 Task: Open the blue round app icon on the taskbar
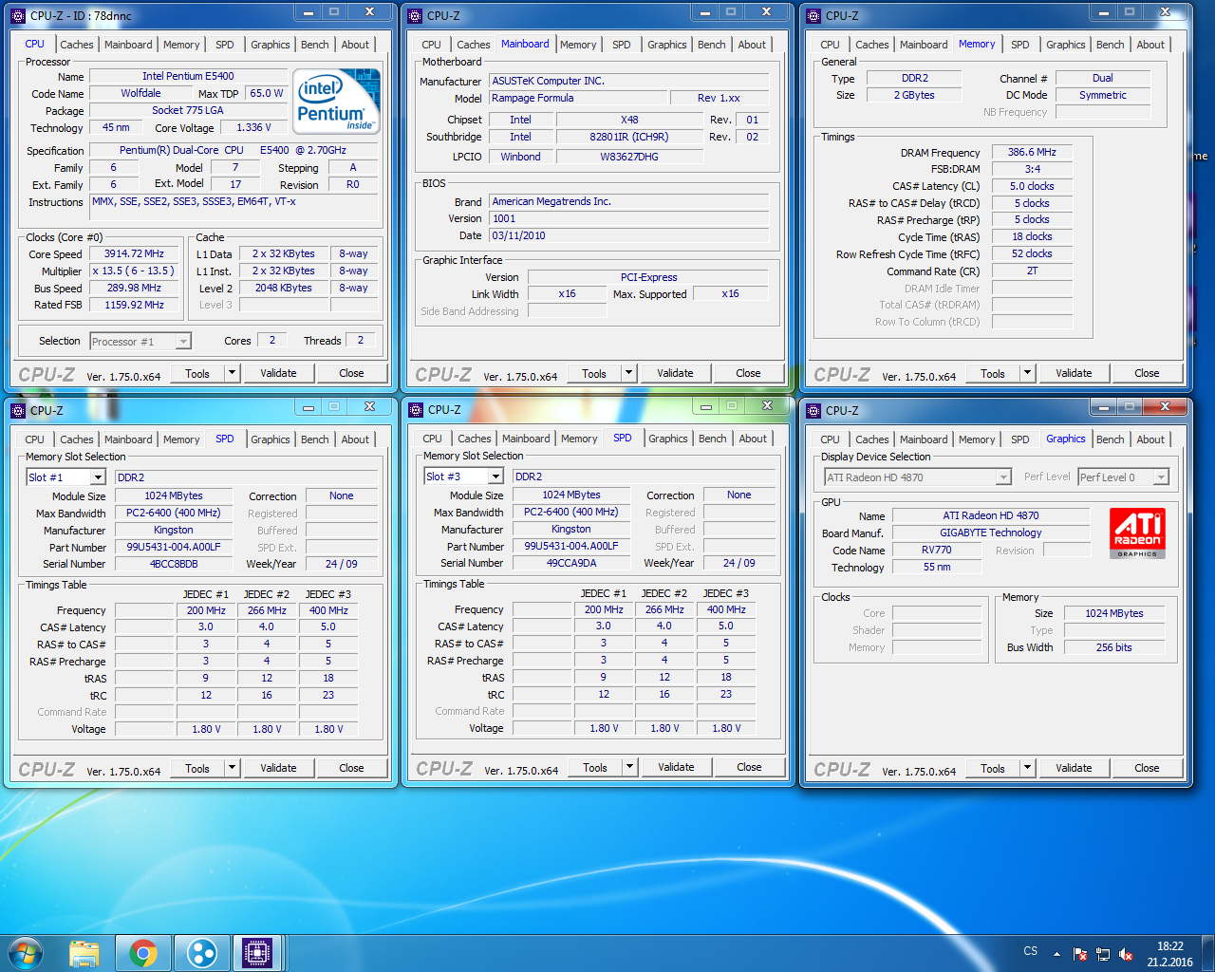(x=201, y=953)
